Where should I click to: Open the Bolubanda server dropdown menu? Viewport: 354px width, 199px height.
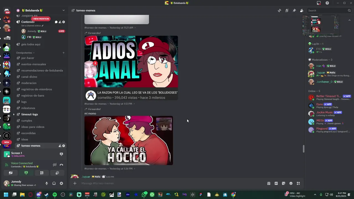(x=63, y=11)
